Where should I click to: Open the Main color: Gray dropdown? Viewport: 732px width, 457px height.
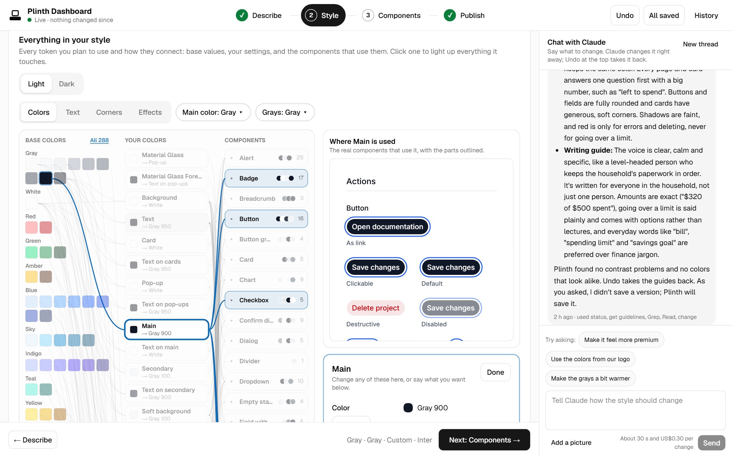click(x=213, y=112)
